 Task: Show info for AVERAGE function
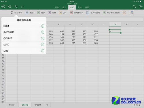click(x=43, y=32)
